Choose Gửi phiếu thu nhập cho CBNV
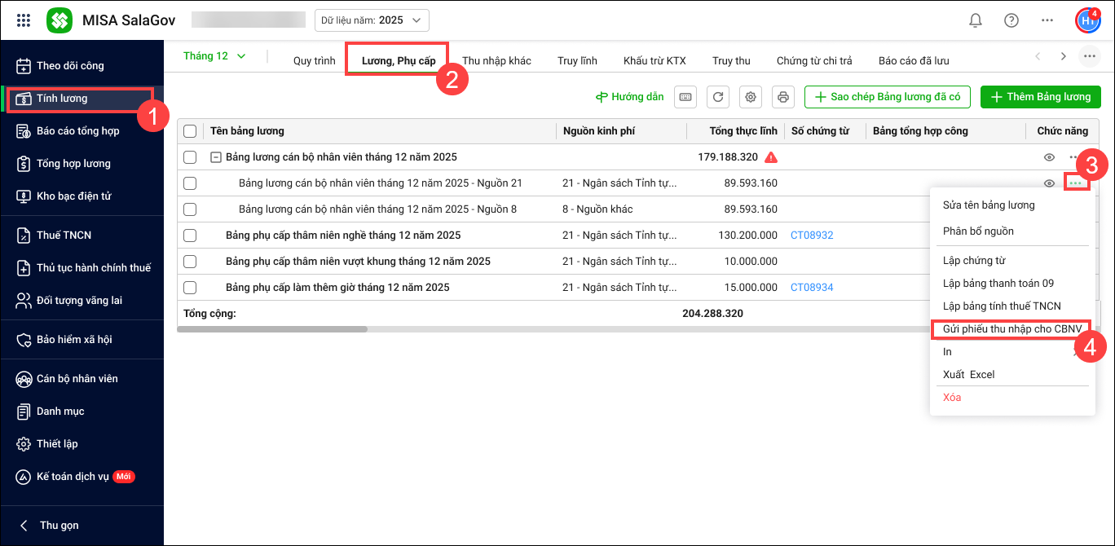The height and width of the screenshot is (546, 1115). (1011, 329)
